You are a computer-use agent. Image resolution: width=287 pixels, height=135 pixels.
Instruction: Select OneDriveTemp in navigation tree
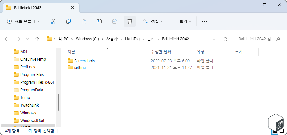[33, 59]
